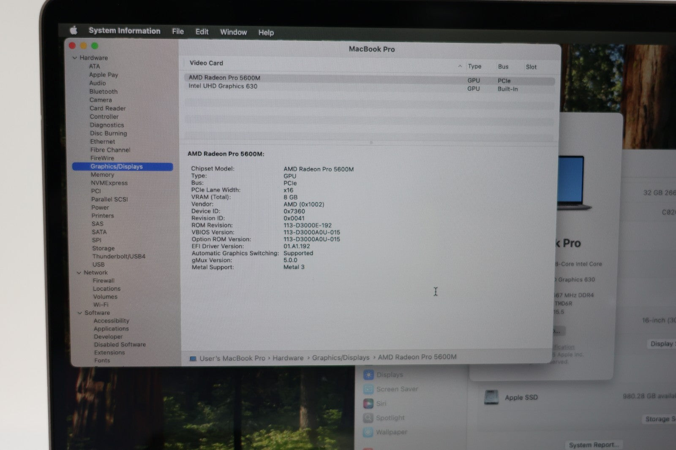The image size is (676, 450).
Task: Open Spotlight in System Settings sidebar
Action: coord(390,418)
